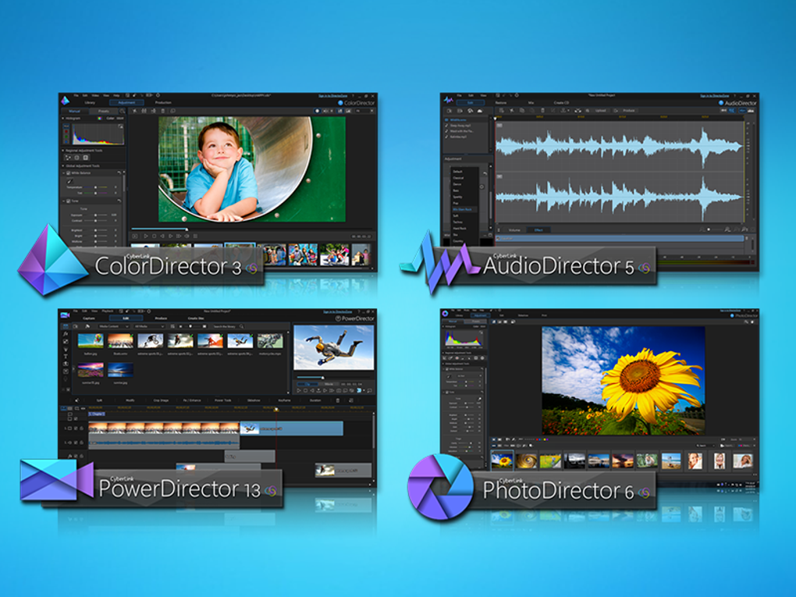Click Play button under ColorDirector preview
The height and width of the screenshot is (597, 796).
pos(146,236)
